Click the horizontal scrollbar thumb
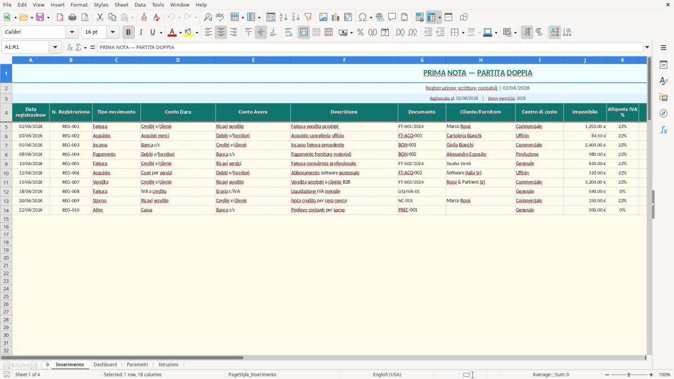 coord(122,358)
